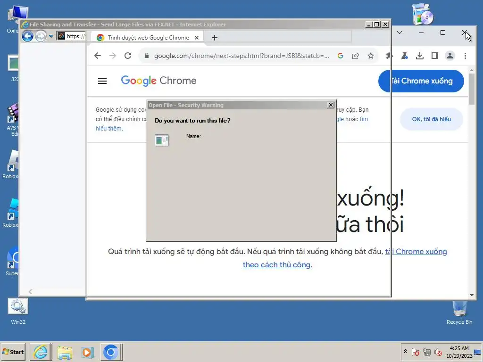Click the google.com/chrome URL address bar

[x=241, y=56]
